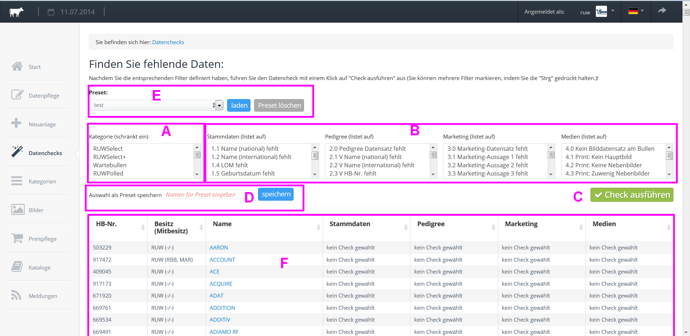Click the preset name input field

click(x=203, y=195)
